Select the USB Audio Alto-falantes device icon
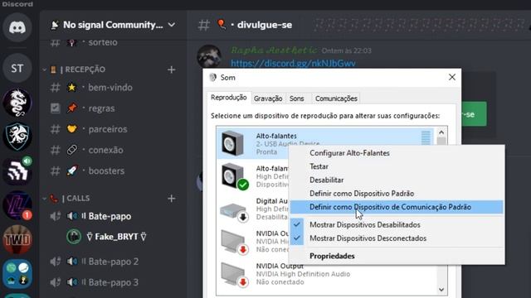The width and height of the screenshot is (531, 298). coord(232,143)
